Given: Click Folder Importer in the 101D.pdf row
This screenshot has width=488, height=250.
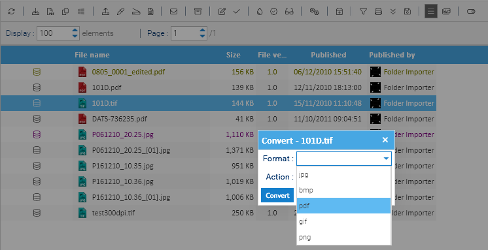Looking at the screenshot, I should pyautogui.click(x=409, y=87).
